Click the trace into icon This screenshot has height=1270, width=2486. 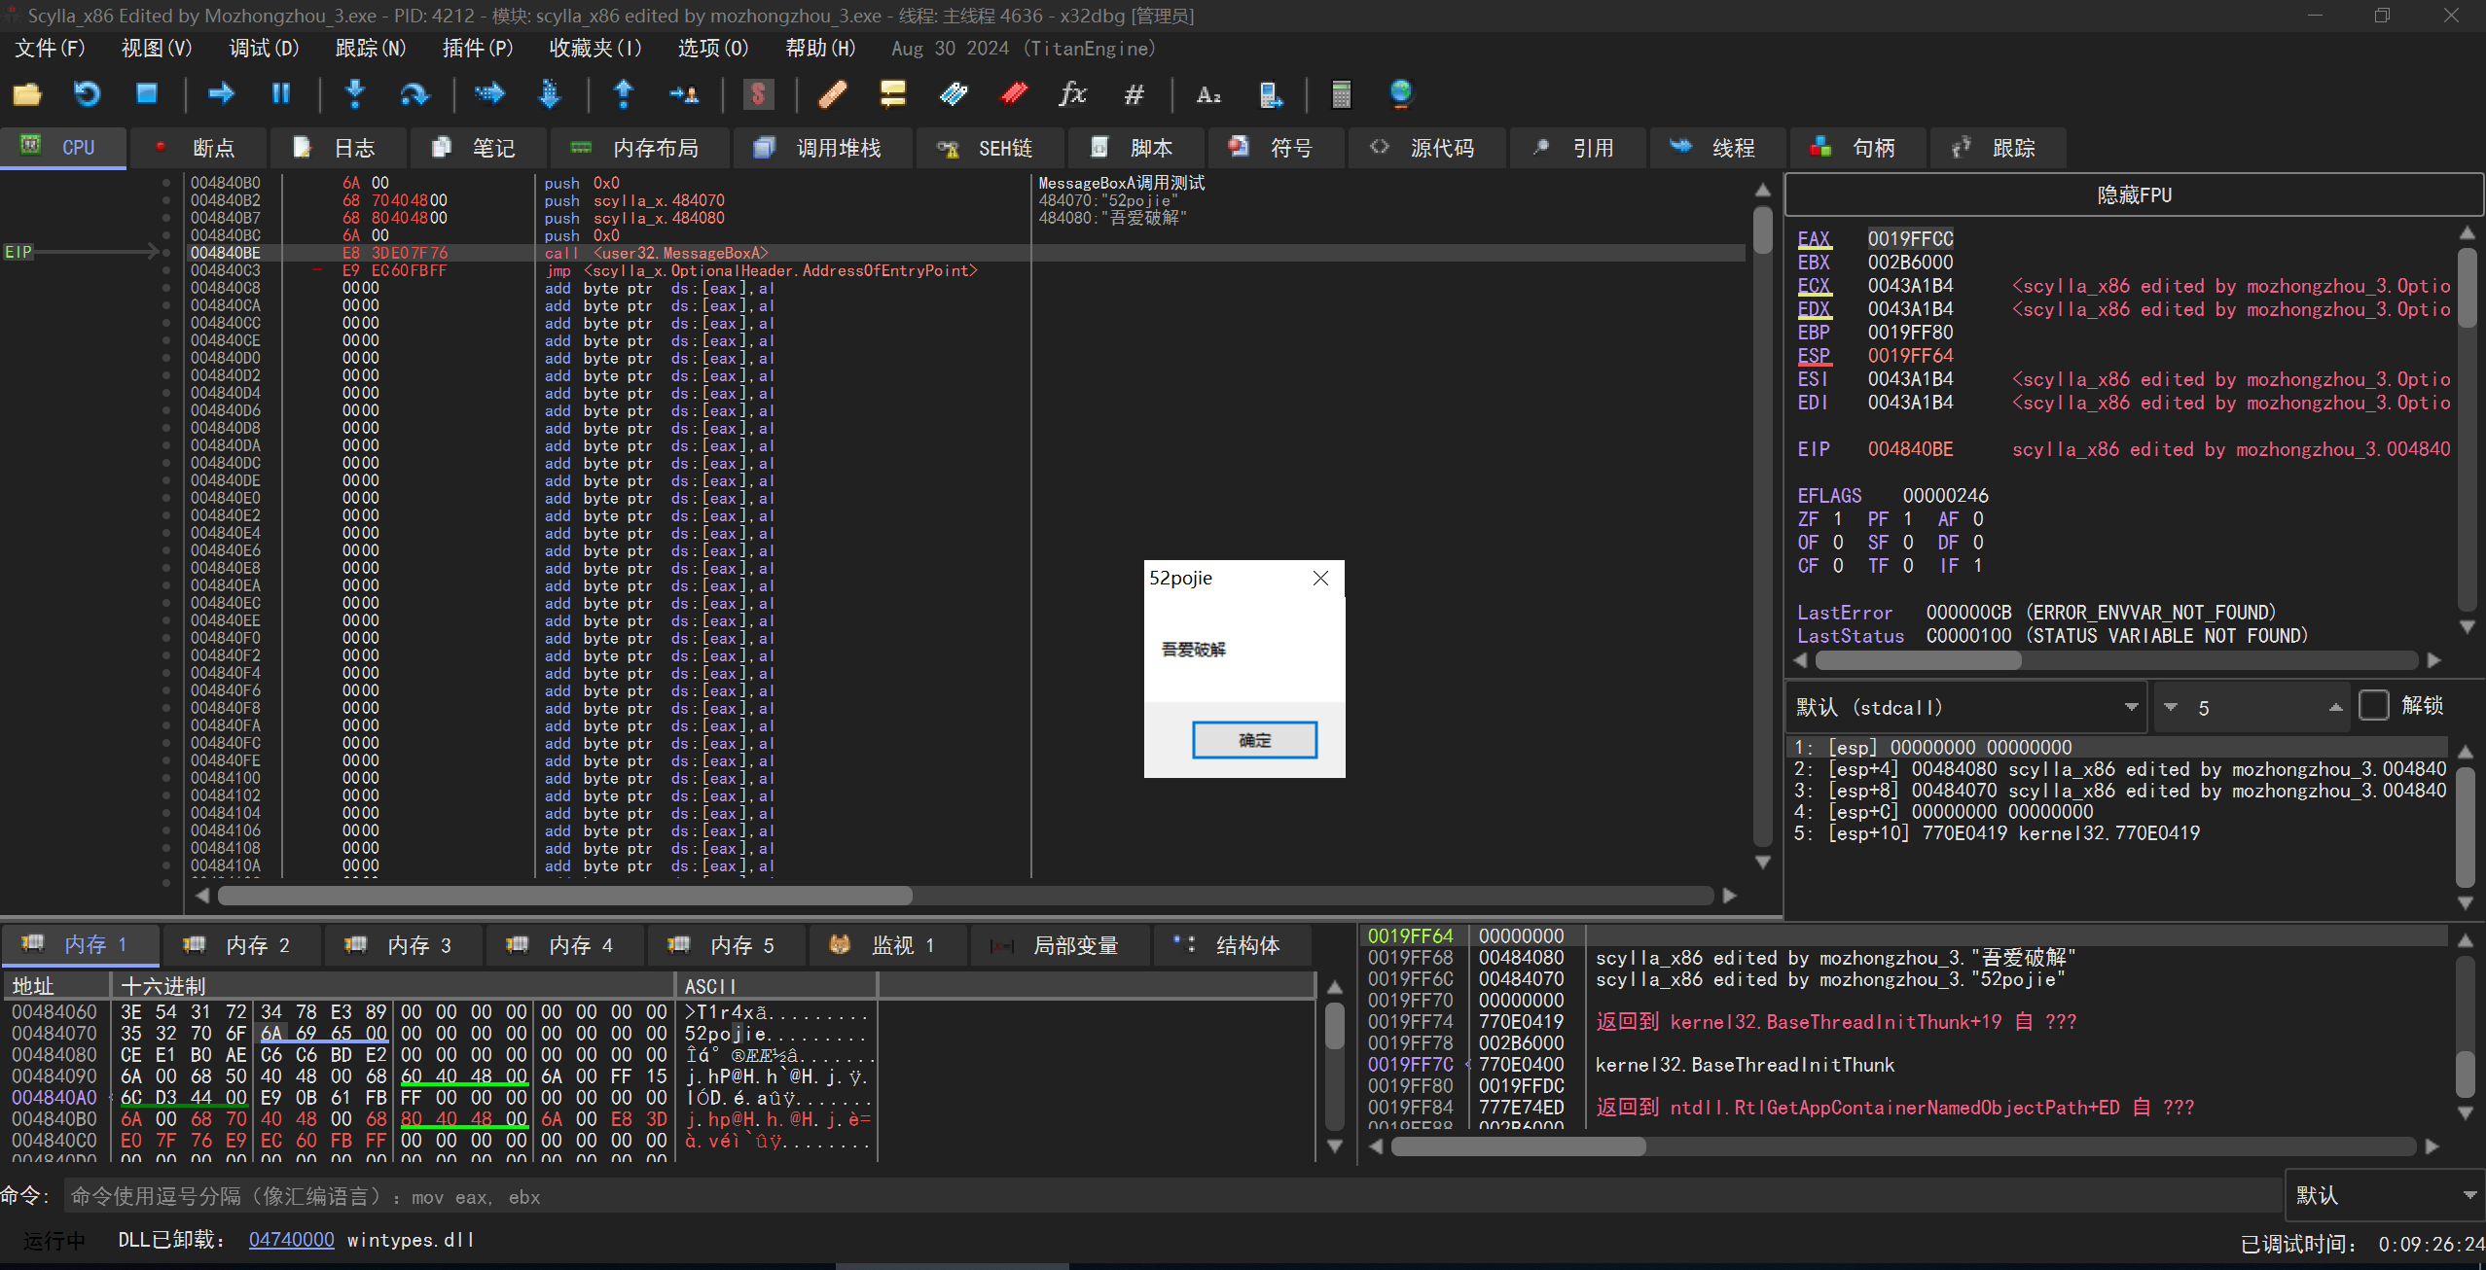point(489,94)
